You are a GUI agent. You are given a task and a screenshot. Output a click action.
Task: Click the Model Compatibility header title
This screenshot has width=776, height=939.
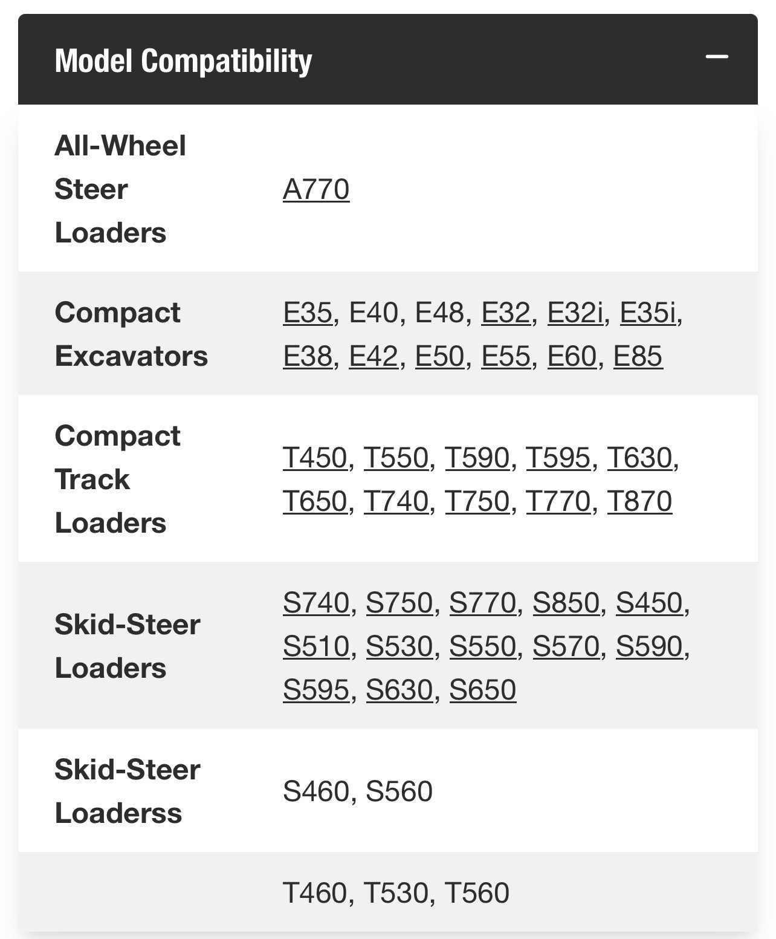(x=184, y=61)
